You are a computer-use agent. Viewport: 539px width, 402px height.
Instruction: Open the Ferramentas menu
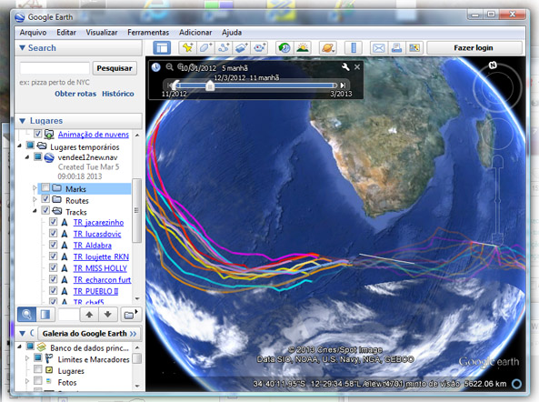tap(148, 33)
